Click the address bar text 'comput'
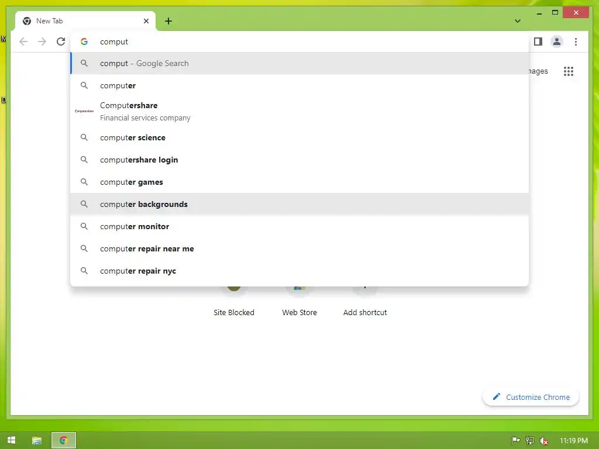The width and height of the screenshot is (599, 449). click(114, 42)
